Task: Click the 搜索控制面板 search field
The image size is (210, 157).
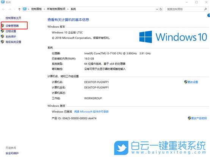Action: [x=187, y=9]
